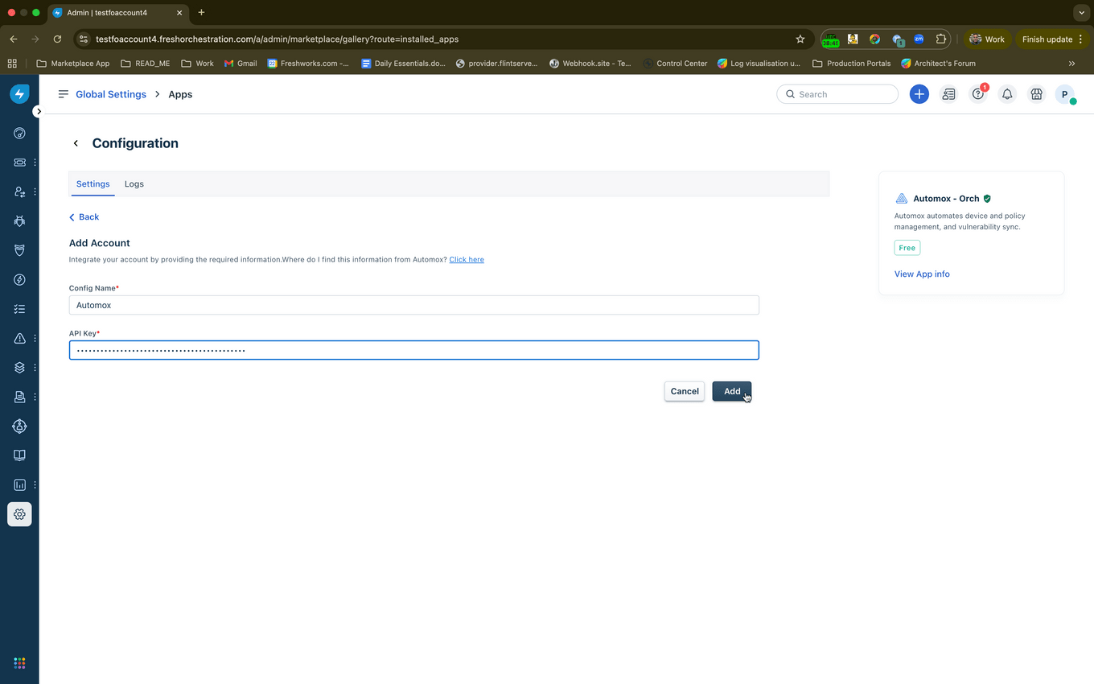The height and width of the screenshot is (684, 1094).
Task: Select the bug icon in the sidebar
Action: 19,220
